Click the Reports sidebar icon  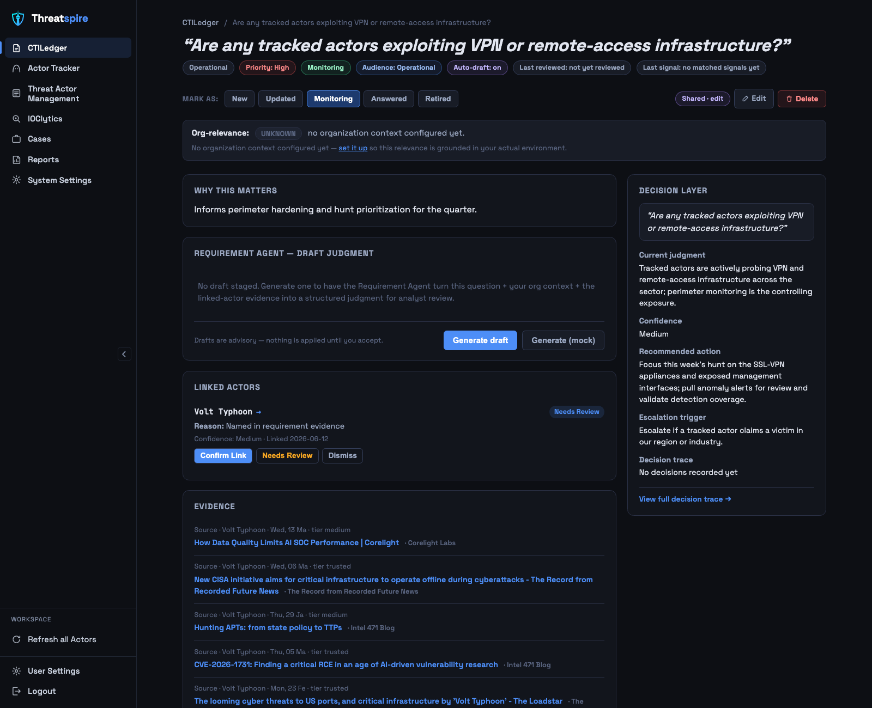tap(16, 160)
